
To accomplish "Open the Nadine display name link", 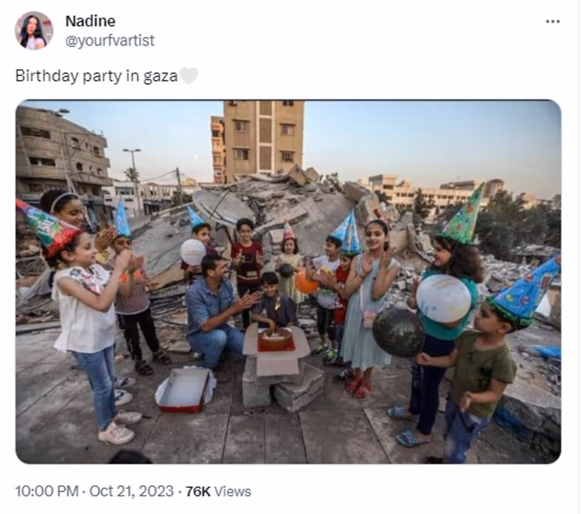I will pos(90,21).
